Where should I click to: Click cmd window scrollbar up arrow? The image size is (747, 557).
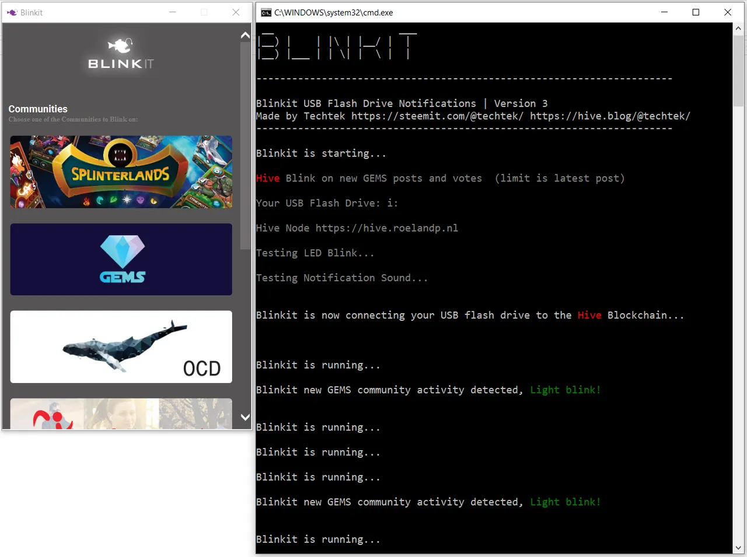pos(738,28)
